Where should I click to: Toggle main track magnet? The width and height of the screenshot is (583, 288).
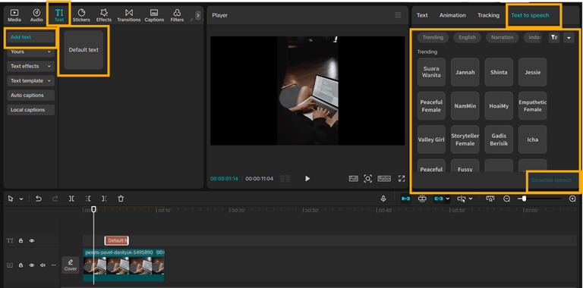coord(405,199)
